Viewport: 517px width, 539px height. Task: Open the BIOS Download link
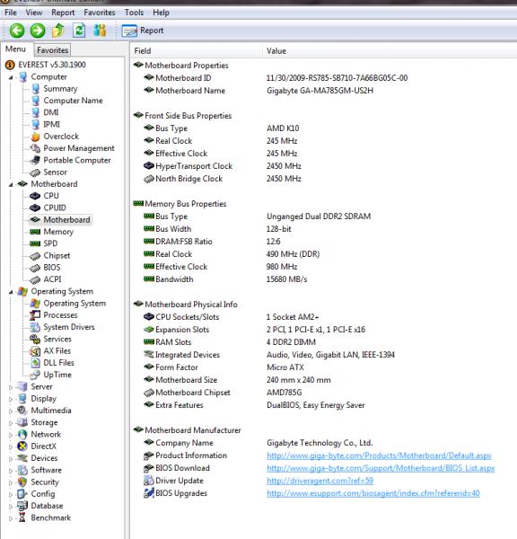[381, 469]
